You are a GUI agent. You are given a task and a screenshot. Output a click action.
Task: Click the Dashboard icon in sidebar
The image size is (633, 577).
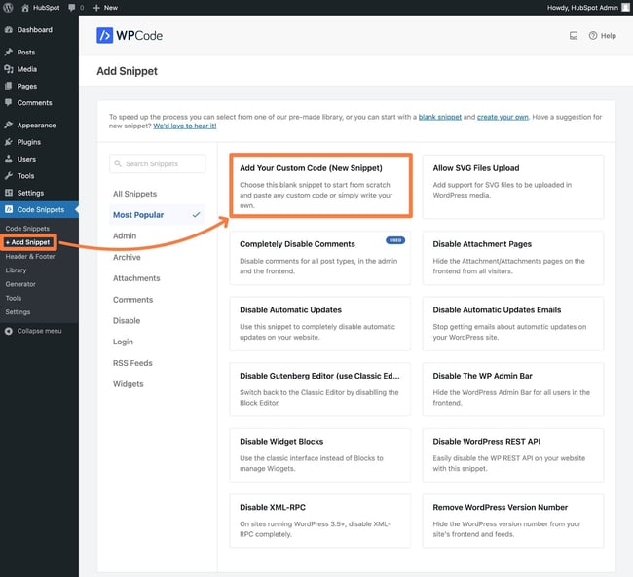[9, 30]
